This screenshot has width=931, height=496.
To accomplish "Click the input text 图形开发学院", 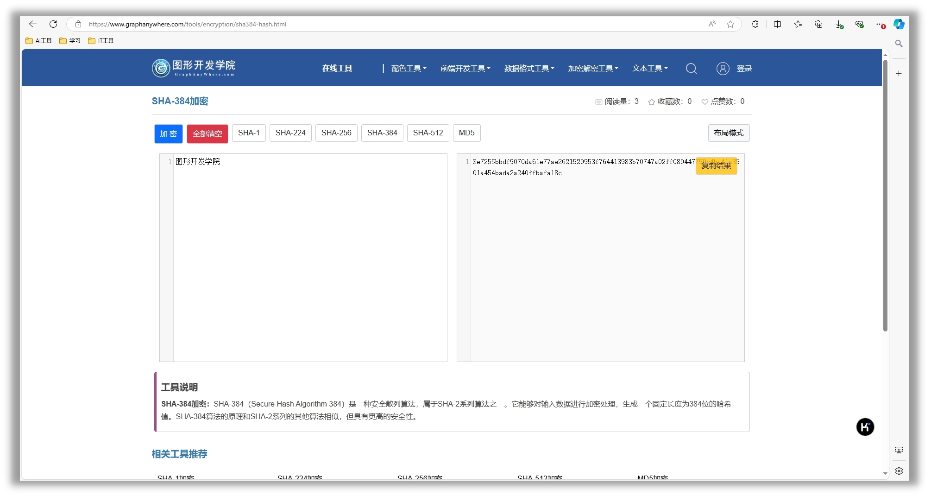I will (x=198, y=161).
